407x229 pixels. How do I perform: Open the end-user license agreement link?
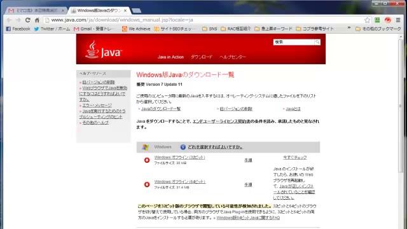tap(221, 121)
